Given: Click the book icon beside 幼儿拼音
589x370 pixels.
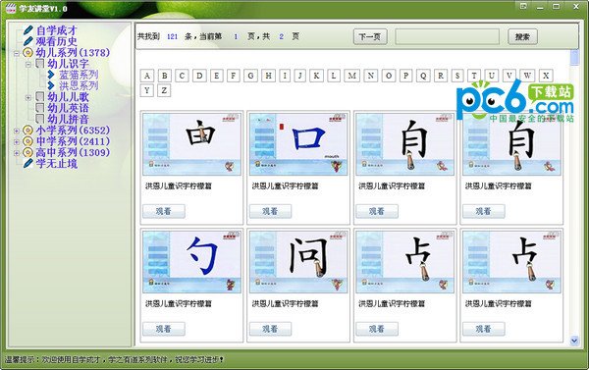Looking at the screenshot, I should (x=40, y=119).
